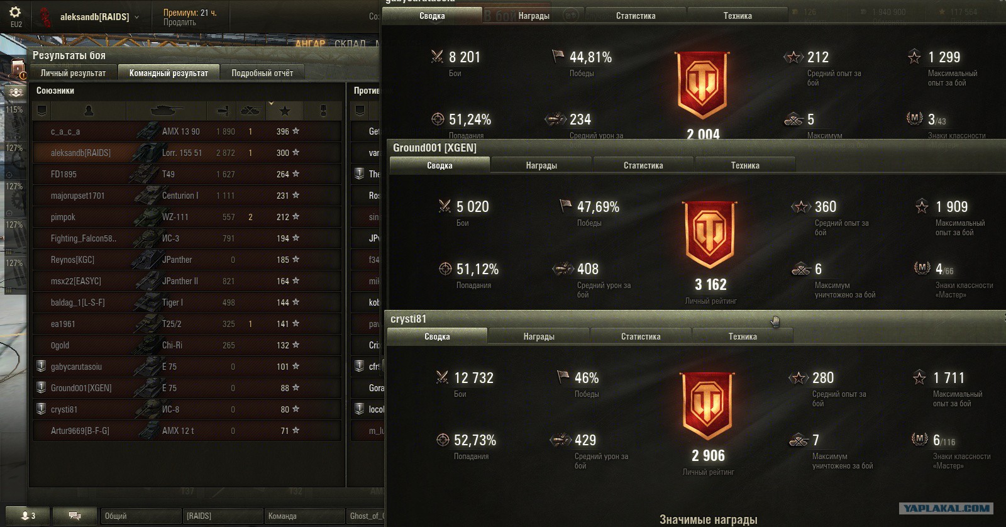1006x527 pixels.
Task: Open the chat channels icon
Action: pyautogui.click(x=74, y=516)
